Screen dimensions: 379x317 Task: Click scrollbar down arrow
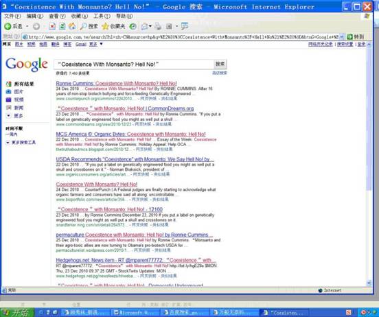click(369, 283)
